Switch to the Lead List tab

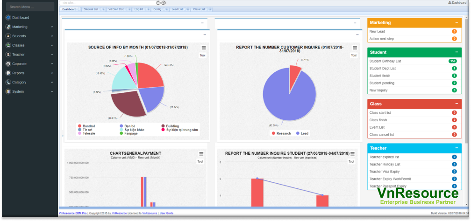tap(177, 9)
